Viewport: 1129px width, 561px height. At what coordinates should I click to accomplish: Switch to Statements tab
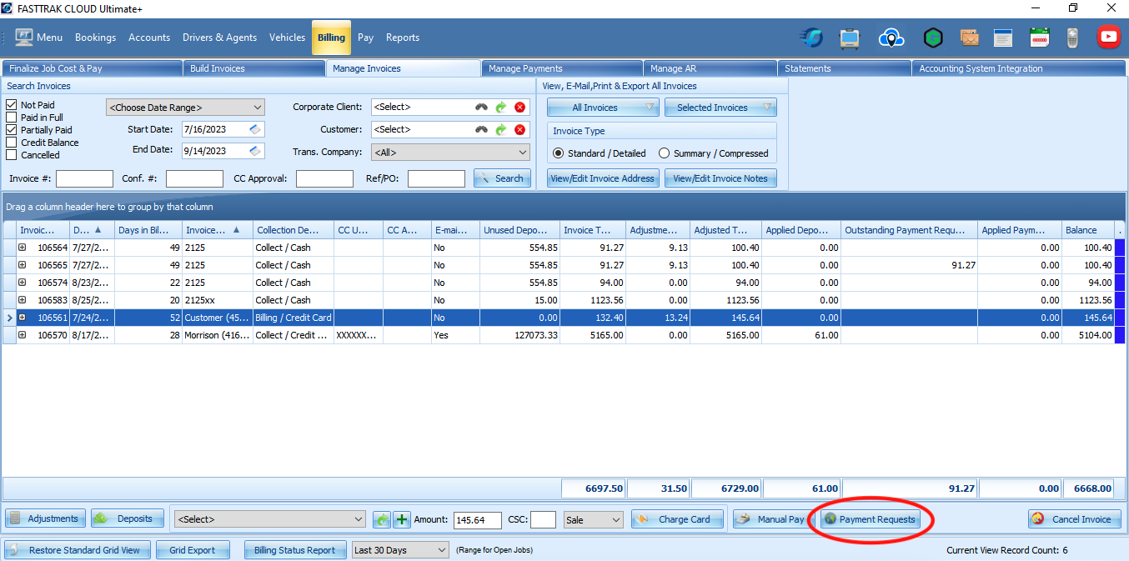[844, 68]
